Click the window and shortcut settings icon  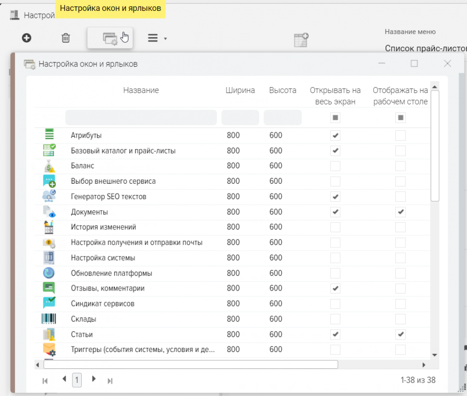pyautogui.click(x=110, y=39)
